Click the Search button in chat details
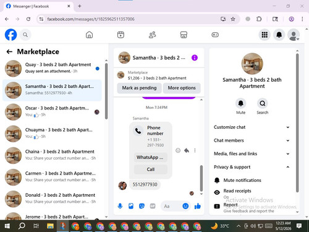The width and height of the screenshot is (309, 232). click(263, 103)
